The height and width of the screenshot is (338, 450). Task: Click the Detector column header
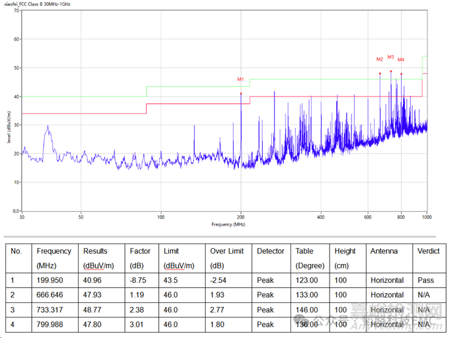270,251
